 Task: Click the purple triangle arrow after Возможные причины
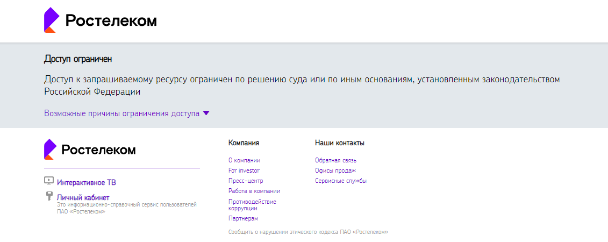point(206,113)
